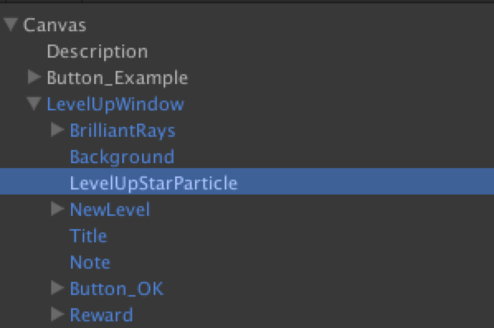Select the Background object

122,157
